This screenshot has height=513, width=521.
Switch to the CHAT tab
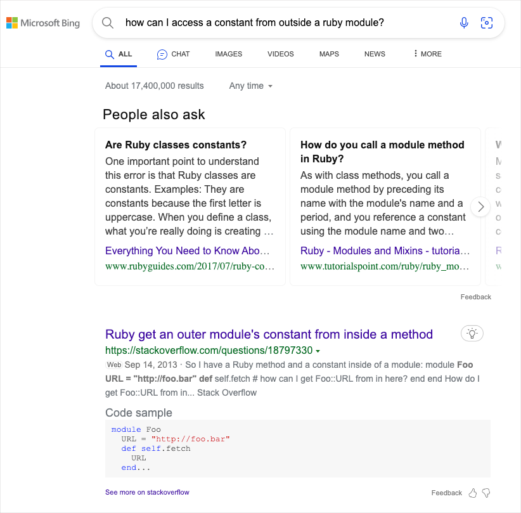pos(173,54)
